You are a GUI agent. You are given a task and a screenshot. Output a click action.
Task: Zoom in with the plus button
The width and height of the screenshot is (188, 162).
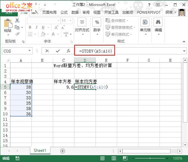[167, 159]
